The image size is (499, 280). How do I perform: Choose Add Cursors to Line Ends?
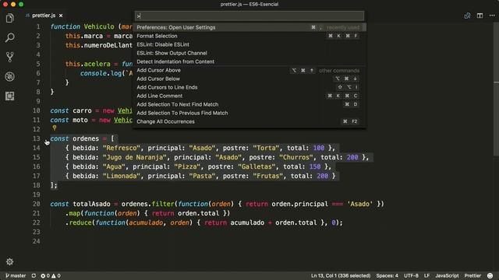[x=249, y=87]
